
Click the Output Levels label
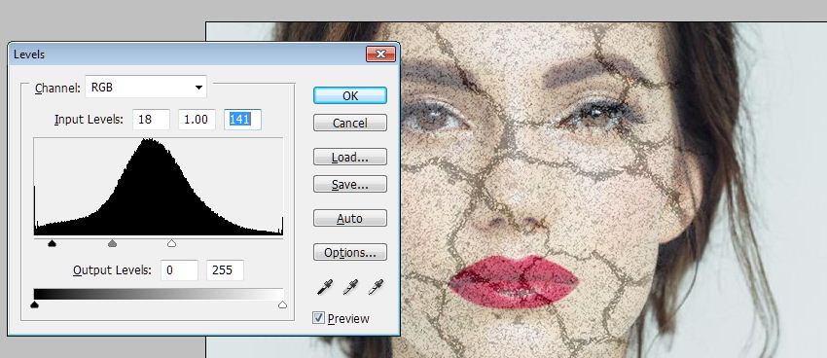click(x=112, y=269)
